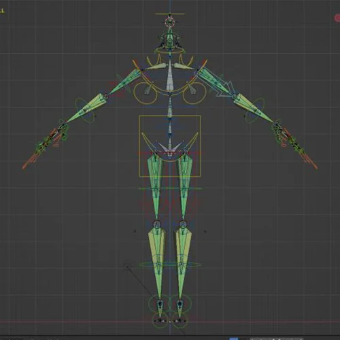Click the white pelvis bones at hips
The image size is (340, 340).
coord(170,148)
